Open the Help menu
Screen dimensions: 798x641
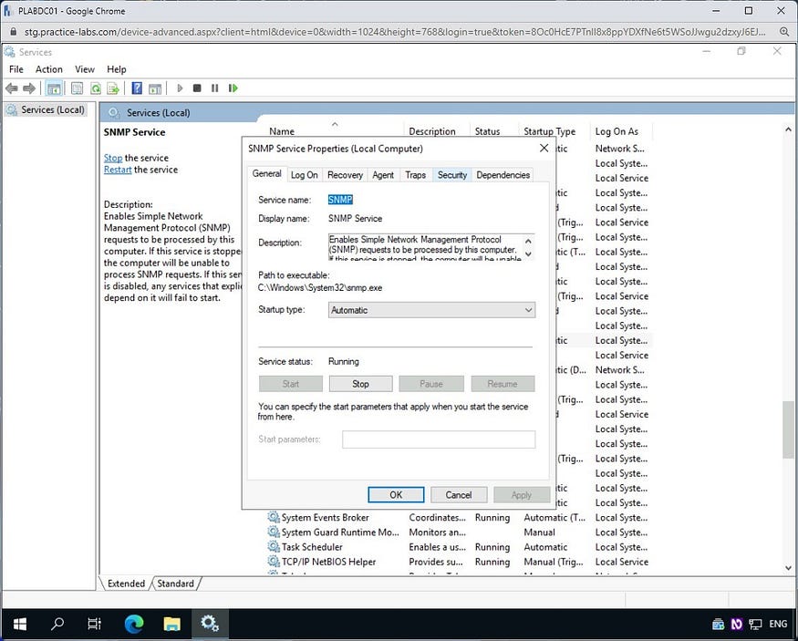[x=117, y=69]
